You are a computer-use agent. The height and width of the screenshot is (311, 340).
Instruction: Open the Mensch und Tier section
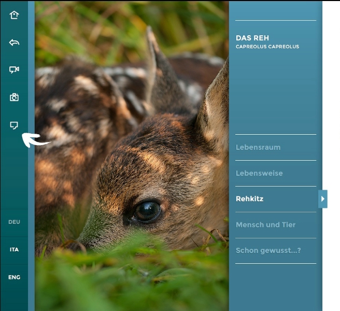point(265,225)
